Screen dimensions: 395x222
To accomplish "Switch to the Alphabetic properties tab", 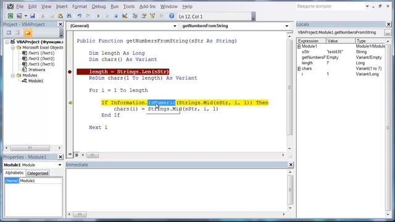I will 14,173.
